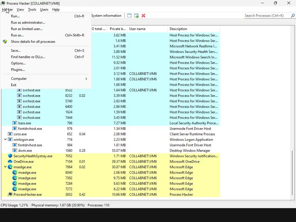Click icon of svchost.exe PID 7444
The image size is (296, 222).
click(19, 117)
